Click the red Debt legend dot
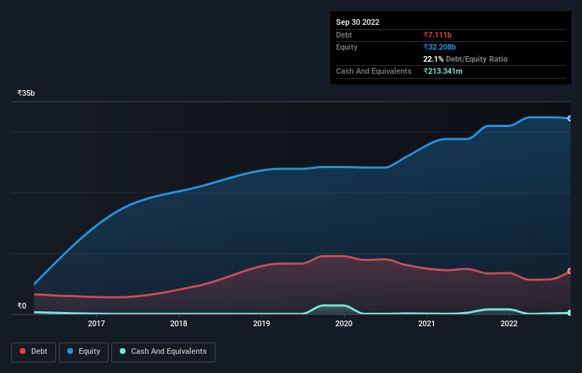This screenshot has height=373, width=582. click(x=23, y=351)
